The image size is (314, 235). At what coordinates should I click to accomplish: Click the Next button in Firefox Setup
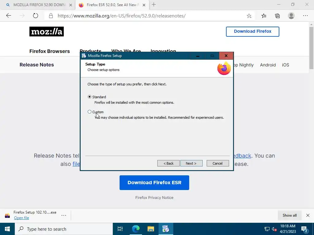tap(191, 163)
